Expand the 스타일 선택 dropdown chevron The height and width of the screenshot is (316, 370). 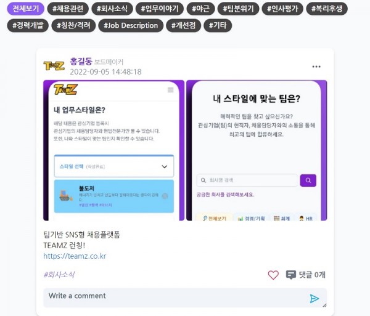(x=164, y=166)
